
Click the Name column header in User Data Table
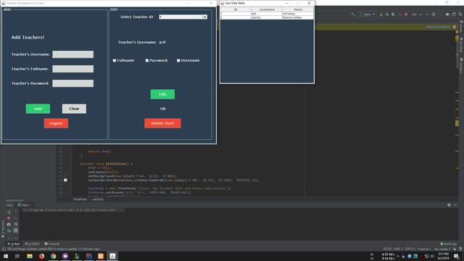[x=298, y=9]
